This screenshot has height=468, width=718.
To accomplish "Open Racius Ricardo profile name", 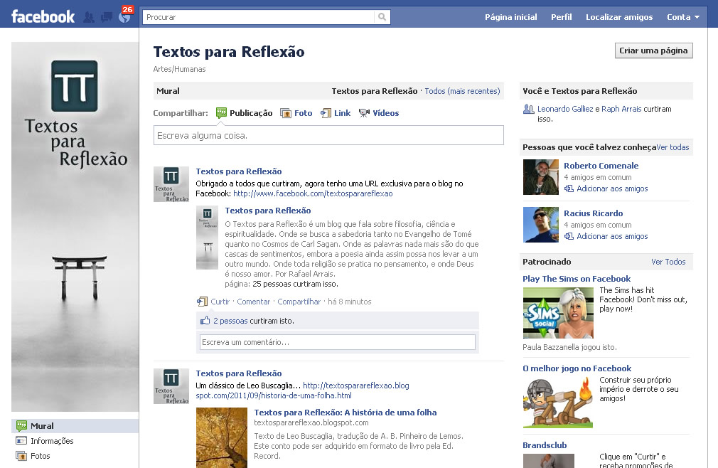I will [x=593, y=213].
